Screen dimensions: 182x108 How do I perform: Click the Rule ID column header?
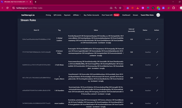tap(36, 30)
